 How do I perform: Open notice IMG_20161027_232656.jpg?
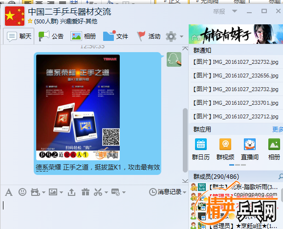pos(236,76)
